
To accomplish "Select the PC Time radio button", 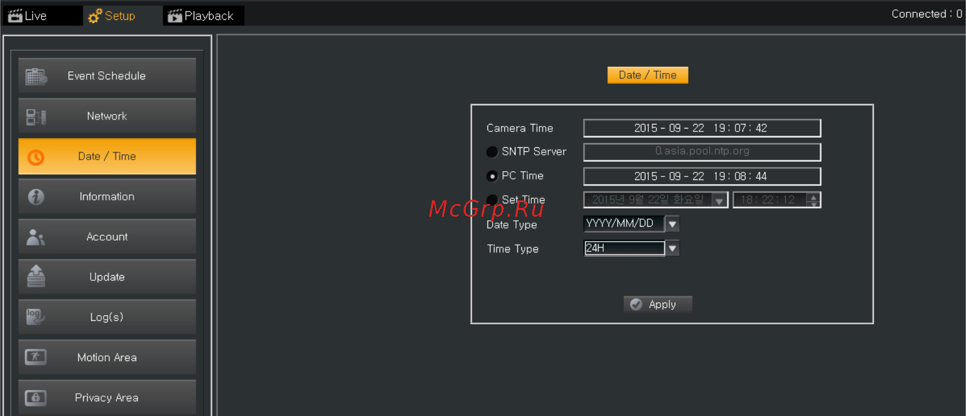I will (x=492, y=176).
